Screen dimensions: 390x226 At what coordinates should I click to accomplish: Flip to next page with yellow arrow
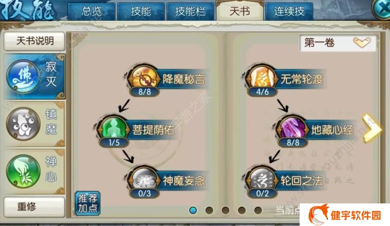[x=371, y=128]
